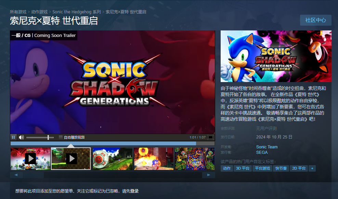
Task: Open the green hill loop screenshot
Action: coord(113,159)
